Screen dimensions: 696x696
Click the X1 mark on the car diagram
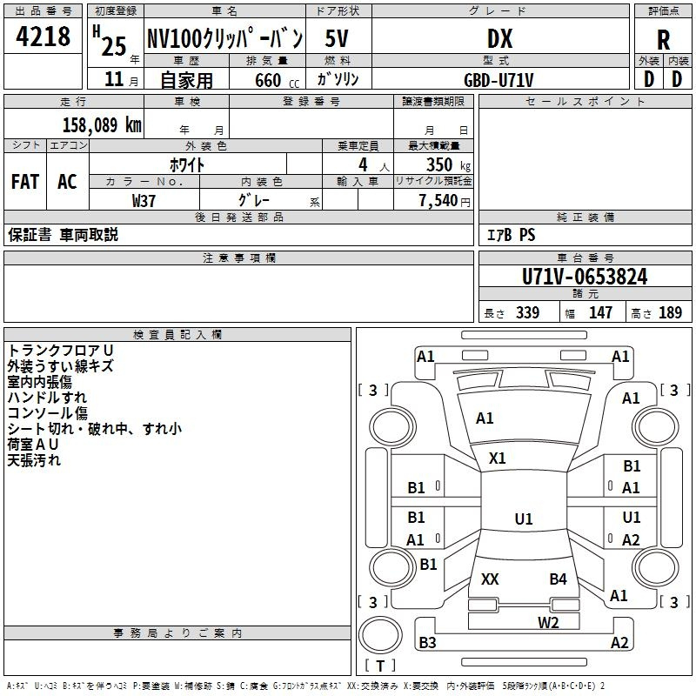498,458
